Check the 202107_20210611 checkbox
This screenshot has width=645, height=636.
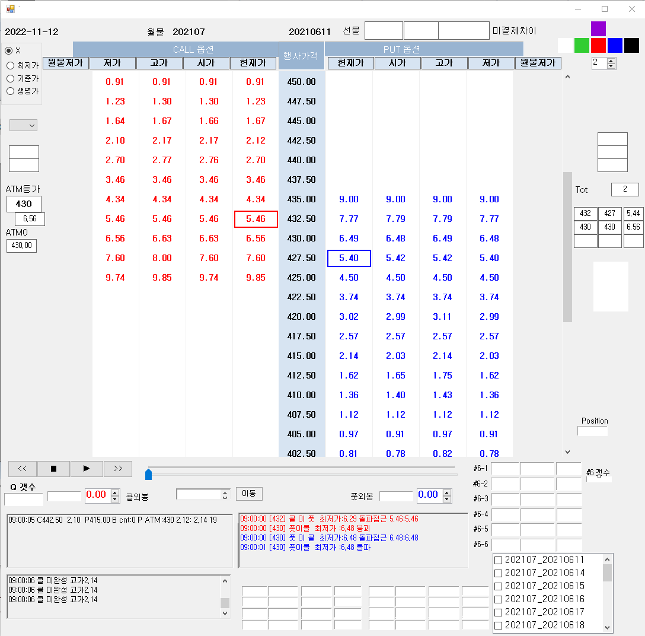click(x=498, y=559)
